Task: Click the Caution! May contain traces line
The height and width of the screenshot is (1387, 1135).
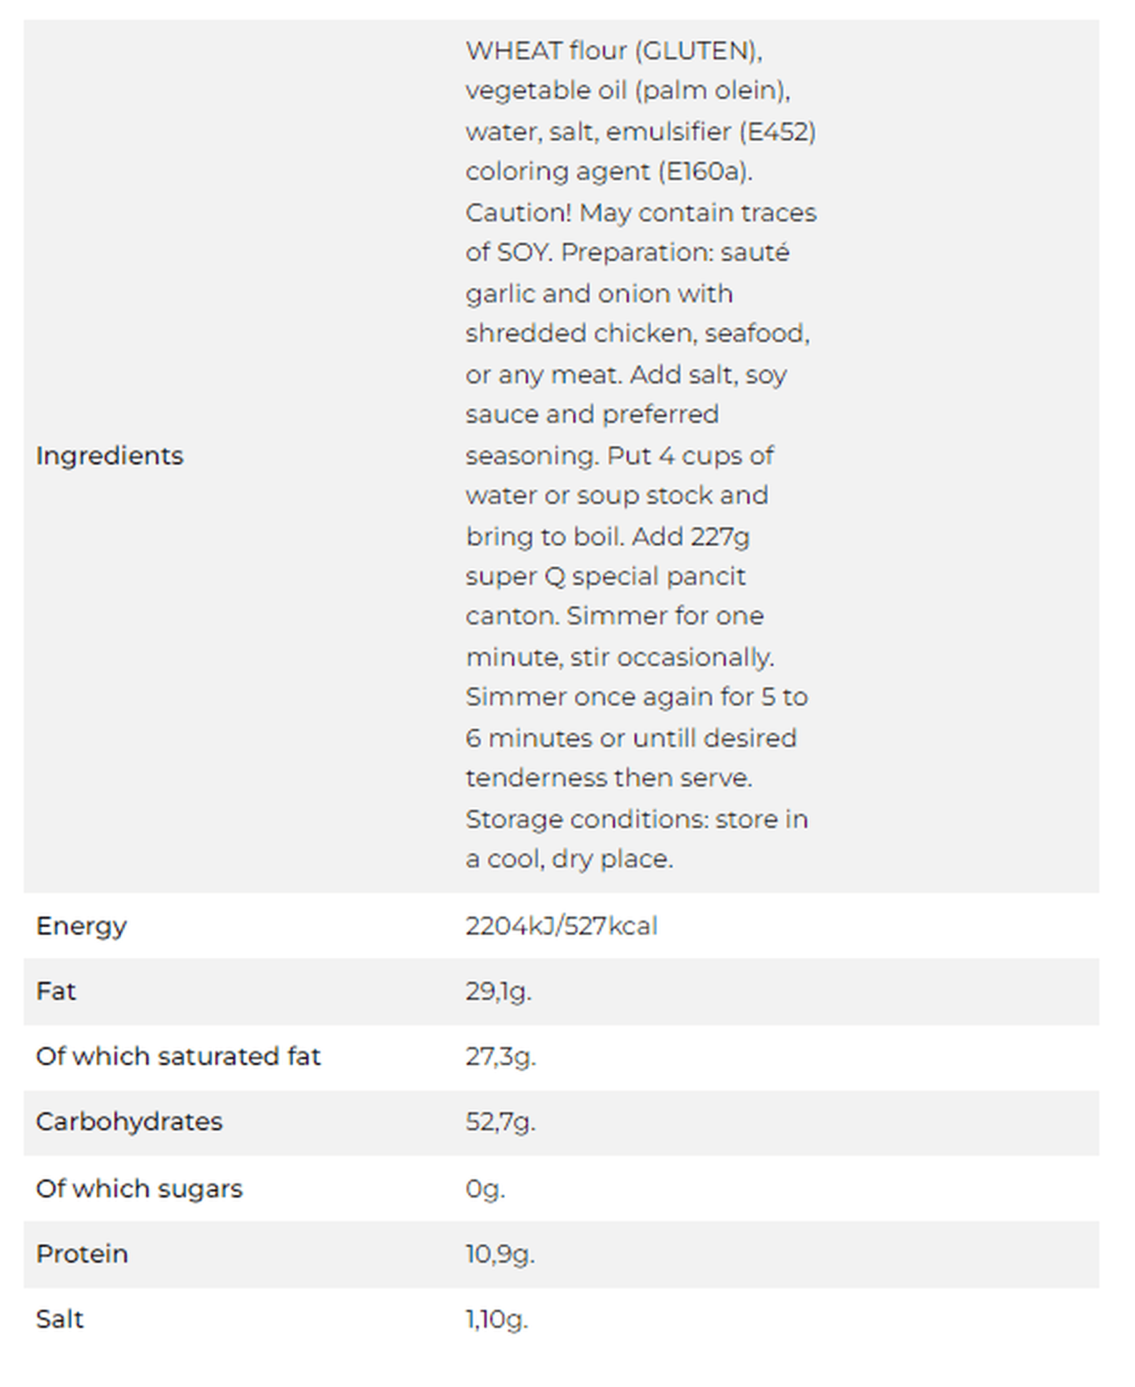Action: point(641,213)
